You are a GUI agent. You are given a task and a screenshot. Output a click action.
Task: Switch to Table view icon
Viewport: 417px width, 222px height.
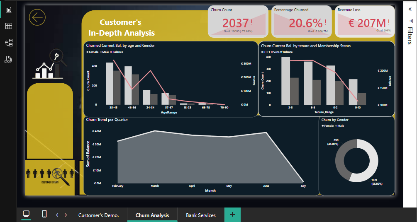(x=9, y=26)
